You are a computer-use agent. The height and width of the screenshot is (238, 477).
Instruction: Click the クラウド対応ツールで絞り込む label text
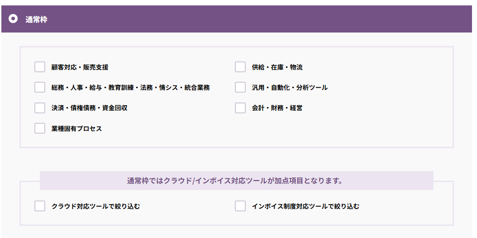point(95,206)
